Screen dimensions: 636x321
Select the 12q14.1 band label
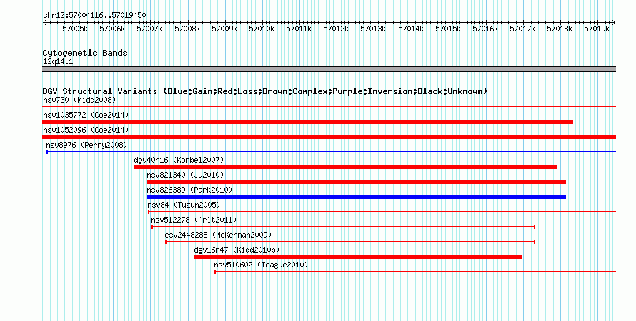click(58, 62)
